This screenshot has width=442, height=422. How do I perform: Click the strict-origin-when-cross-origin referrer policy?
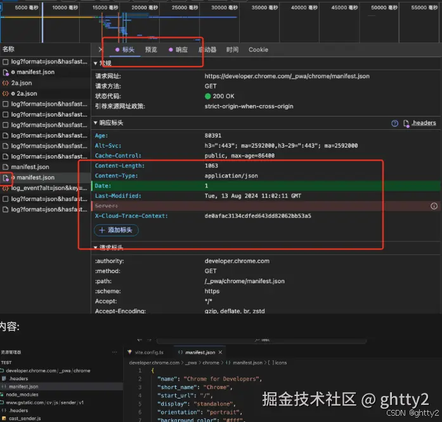pos(249,106)
